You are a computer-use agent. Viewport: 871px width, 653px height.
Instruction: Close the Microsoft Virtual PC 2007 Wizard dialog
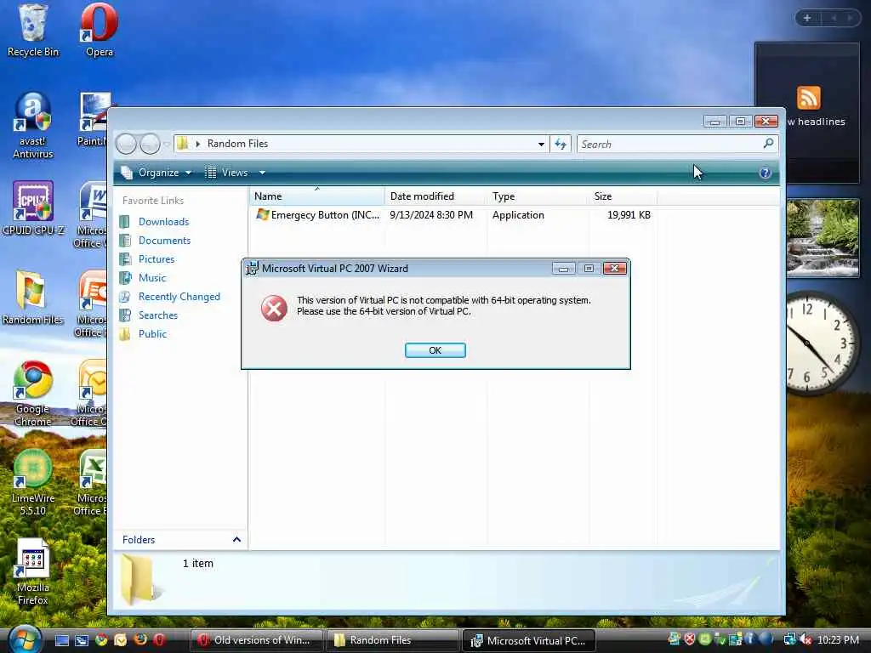614,269
